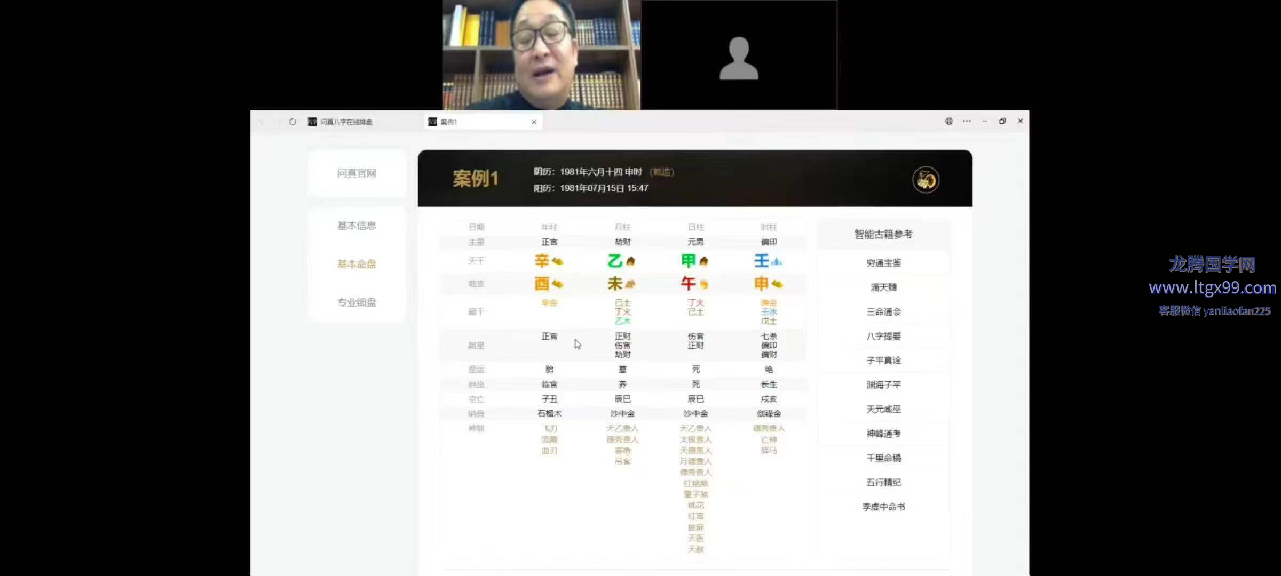Open 问真官网 in the sidebar

point(357,173)
